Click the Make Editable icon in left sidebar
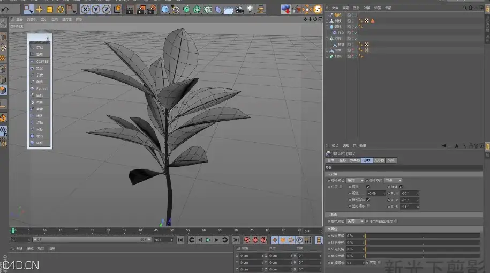Screen dimensions: 490x273 3,24
